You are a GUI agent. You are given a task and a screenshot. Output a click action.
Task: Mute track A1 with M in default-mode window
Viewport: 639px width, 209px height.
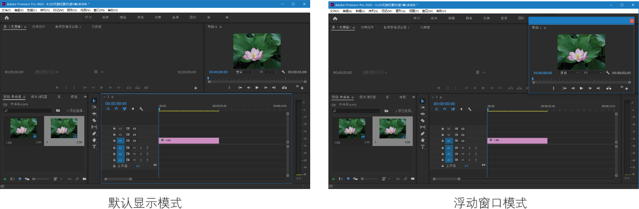[x=134, y=148]
